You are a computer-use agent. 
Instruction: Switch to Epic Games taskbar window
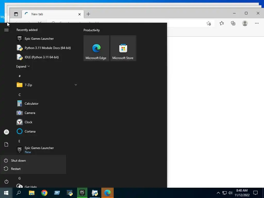coord(82,193)
